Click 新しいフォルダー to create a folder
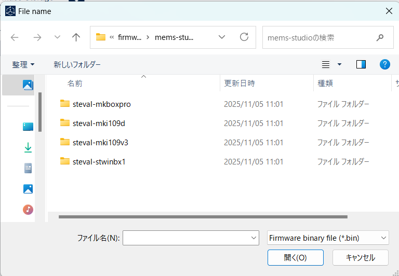The height and width of the screenshot is (276, 399). tap(77, 64)
